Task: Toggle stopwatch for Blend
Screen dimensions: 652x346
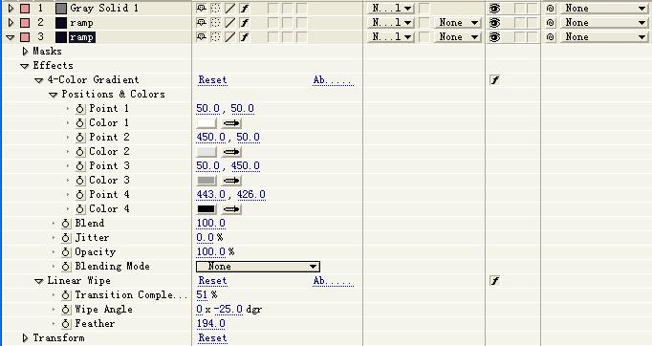Action: (x=66, y=224)
